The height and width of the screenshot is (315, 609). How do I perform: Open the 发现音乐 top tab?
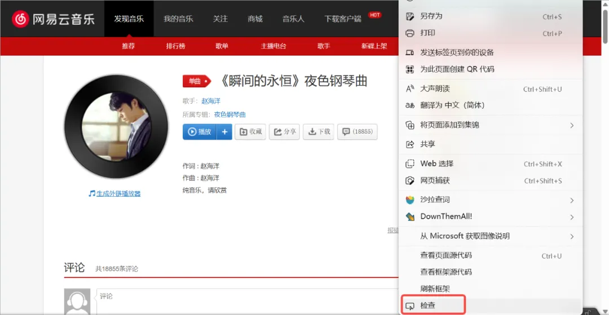[129, 19]
